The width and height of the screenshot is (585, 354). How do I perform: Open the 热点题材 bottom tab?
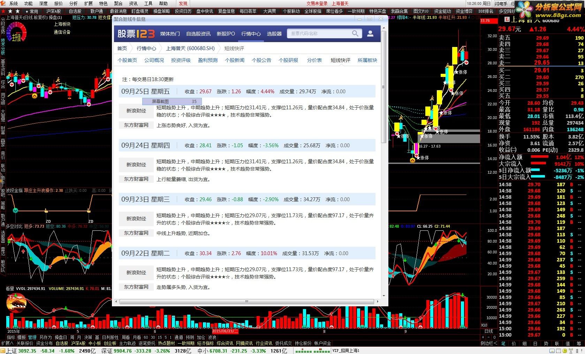pos(167,343)
